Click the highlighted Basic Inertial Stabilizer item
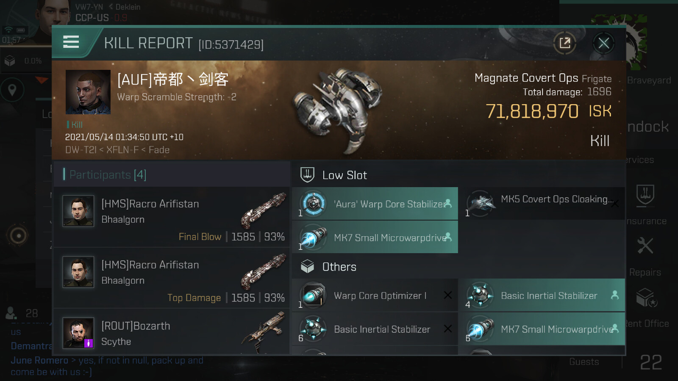Image resolution: width=678 pixels, height=381 pixels. (542, 295)
